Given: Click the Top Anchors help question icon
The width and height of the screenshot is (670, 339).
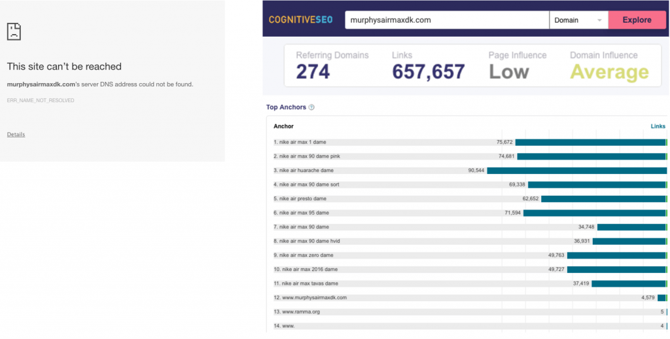Looking at the screenshot, I should pos(311,107).
